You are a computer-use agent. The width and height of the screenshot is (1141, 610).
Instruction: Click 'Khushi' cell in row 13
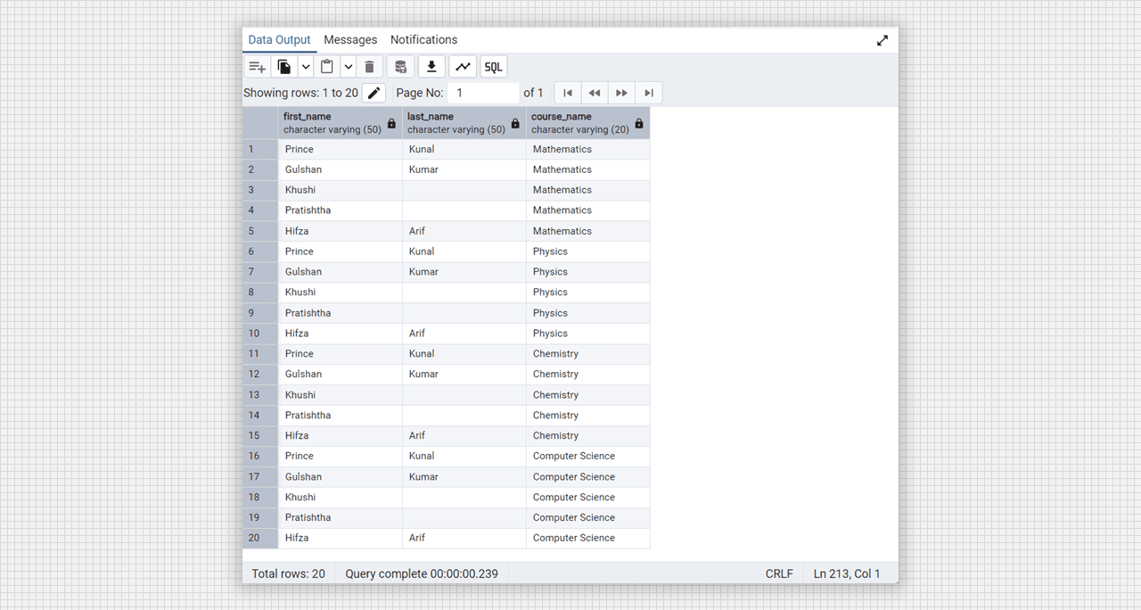point(340,395)
